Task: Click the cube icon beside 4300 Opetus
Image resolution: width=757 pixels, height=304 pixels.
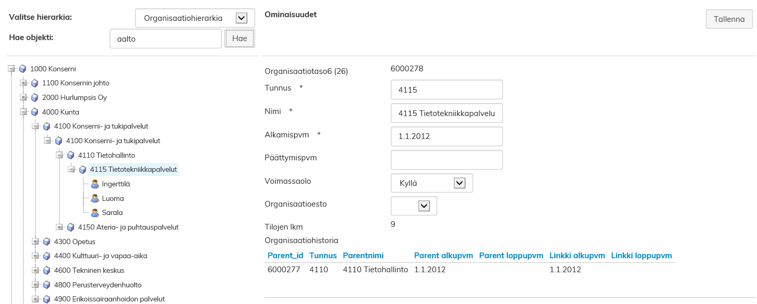Action: [x=46, y=242]
